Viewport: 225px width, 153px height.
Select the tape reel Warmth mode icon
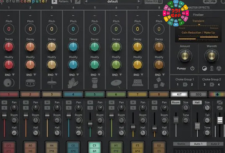coord(219,68)
